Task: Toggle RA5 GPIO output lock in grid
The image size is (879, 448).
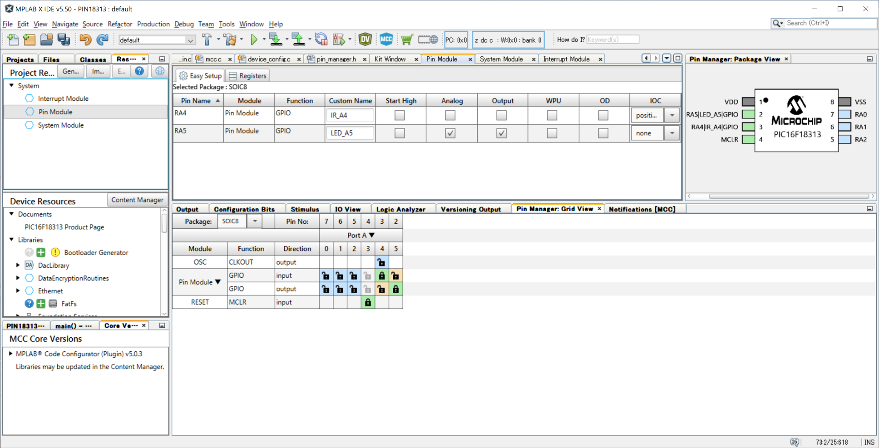Action: pyautogui.click(x=396, y=289)
